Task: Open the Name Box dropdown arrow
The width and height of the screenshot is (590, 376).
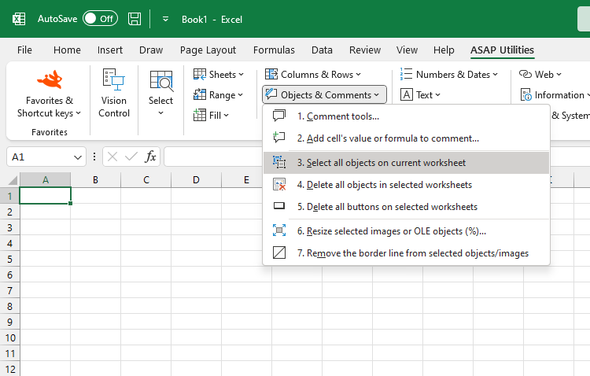Action: [x=78, y=157]
